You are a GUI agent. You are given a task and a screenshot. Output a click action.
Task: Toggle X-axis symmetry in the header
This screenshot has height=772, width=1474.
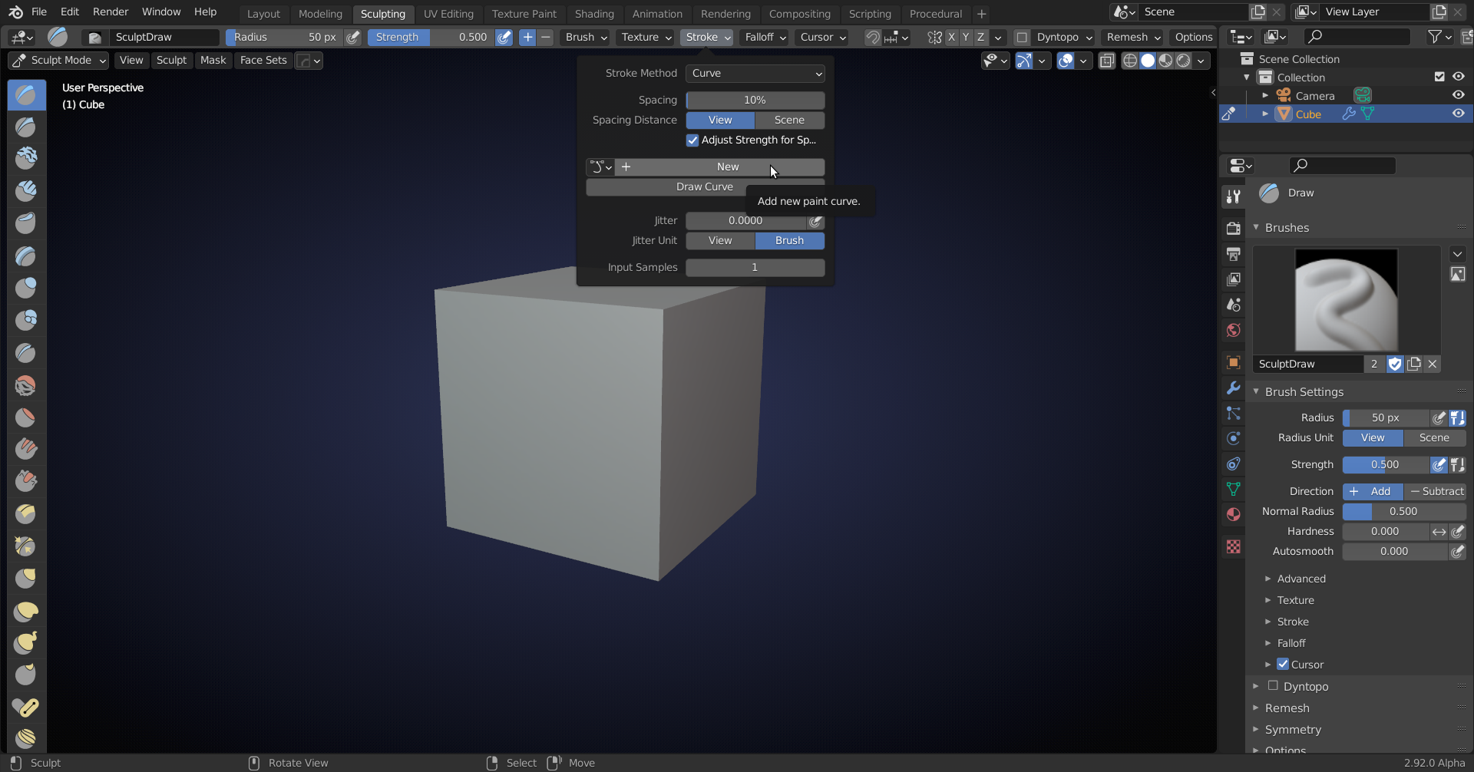951,37
